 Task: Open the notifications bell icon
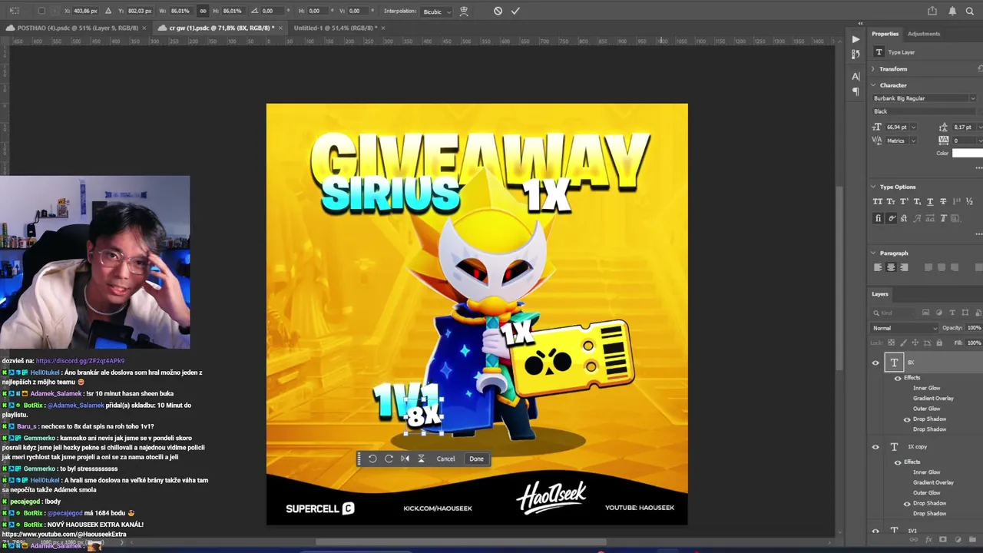click(952, 11)
